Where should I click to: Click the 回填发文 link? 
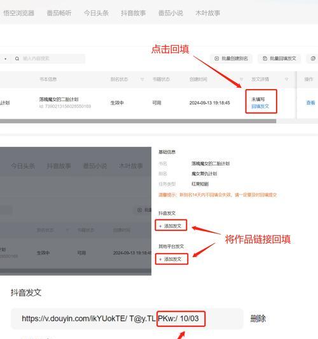(x=260, y=106)
